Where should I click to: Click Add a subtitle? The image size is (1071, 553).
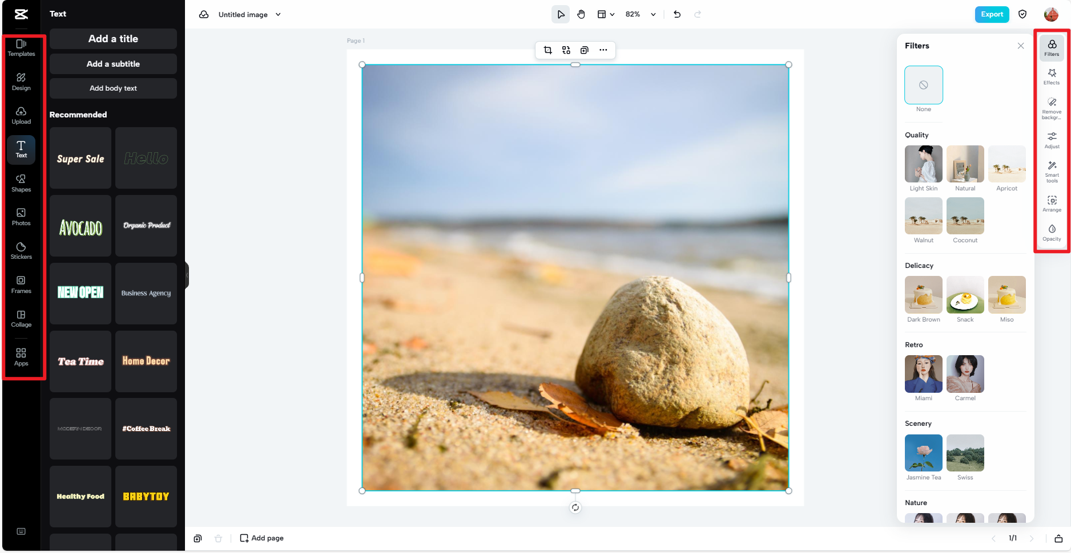pos(113,64)
